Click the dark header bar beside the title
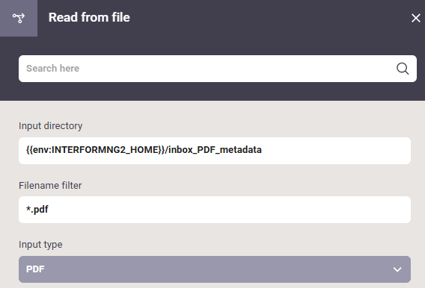This screenshot has width=425, height=288. click(x=269, y=18)
